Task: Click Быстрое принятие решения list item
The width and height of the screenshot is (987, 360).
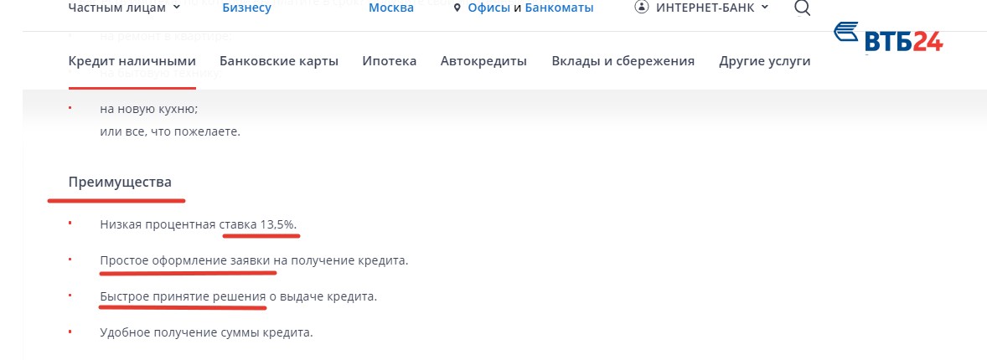Action: coord(238,296)
